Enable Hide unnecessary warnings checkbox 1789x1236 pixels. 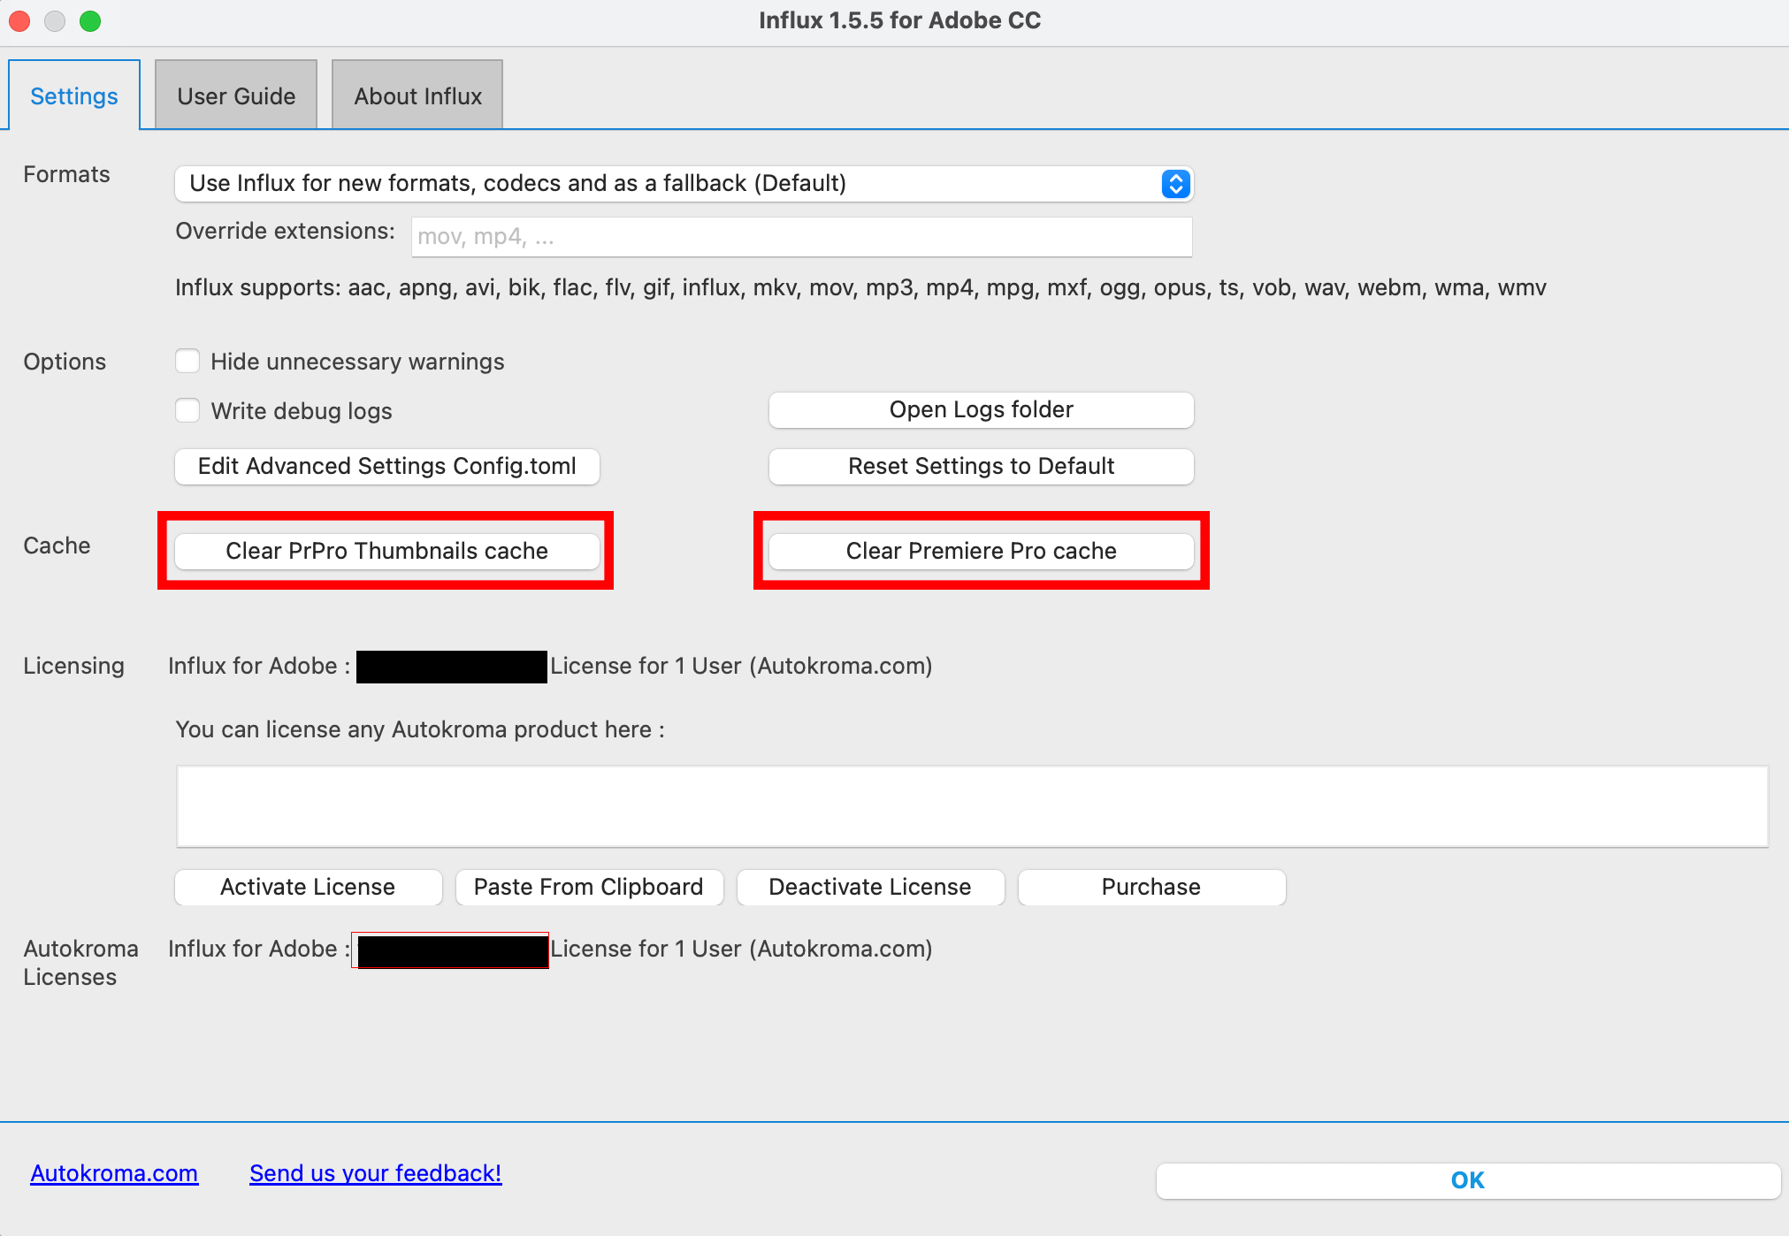pos(187,361)
